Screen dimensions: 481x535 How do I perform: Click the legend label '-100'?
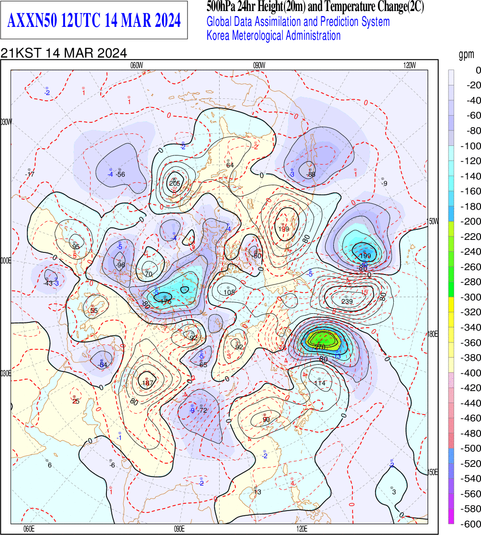pyautogui.click(x=470, y=146)
